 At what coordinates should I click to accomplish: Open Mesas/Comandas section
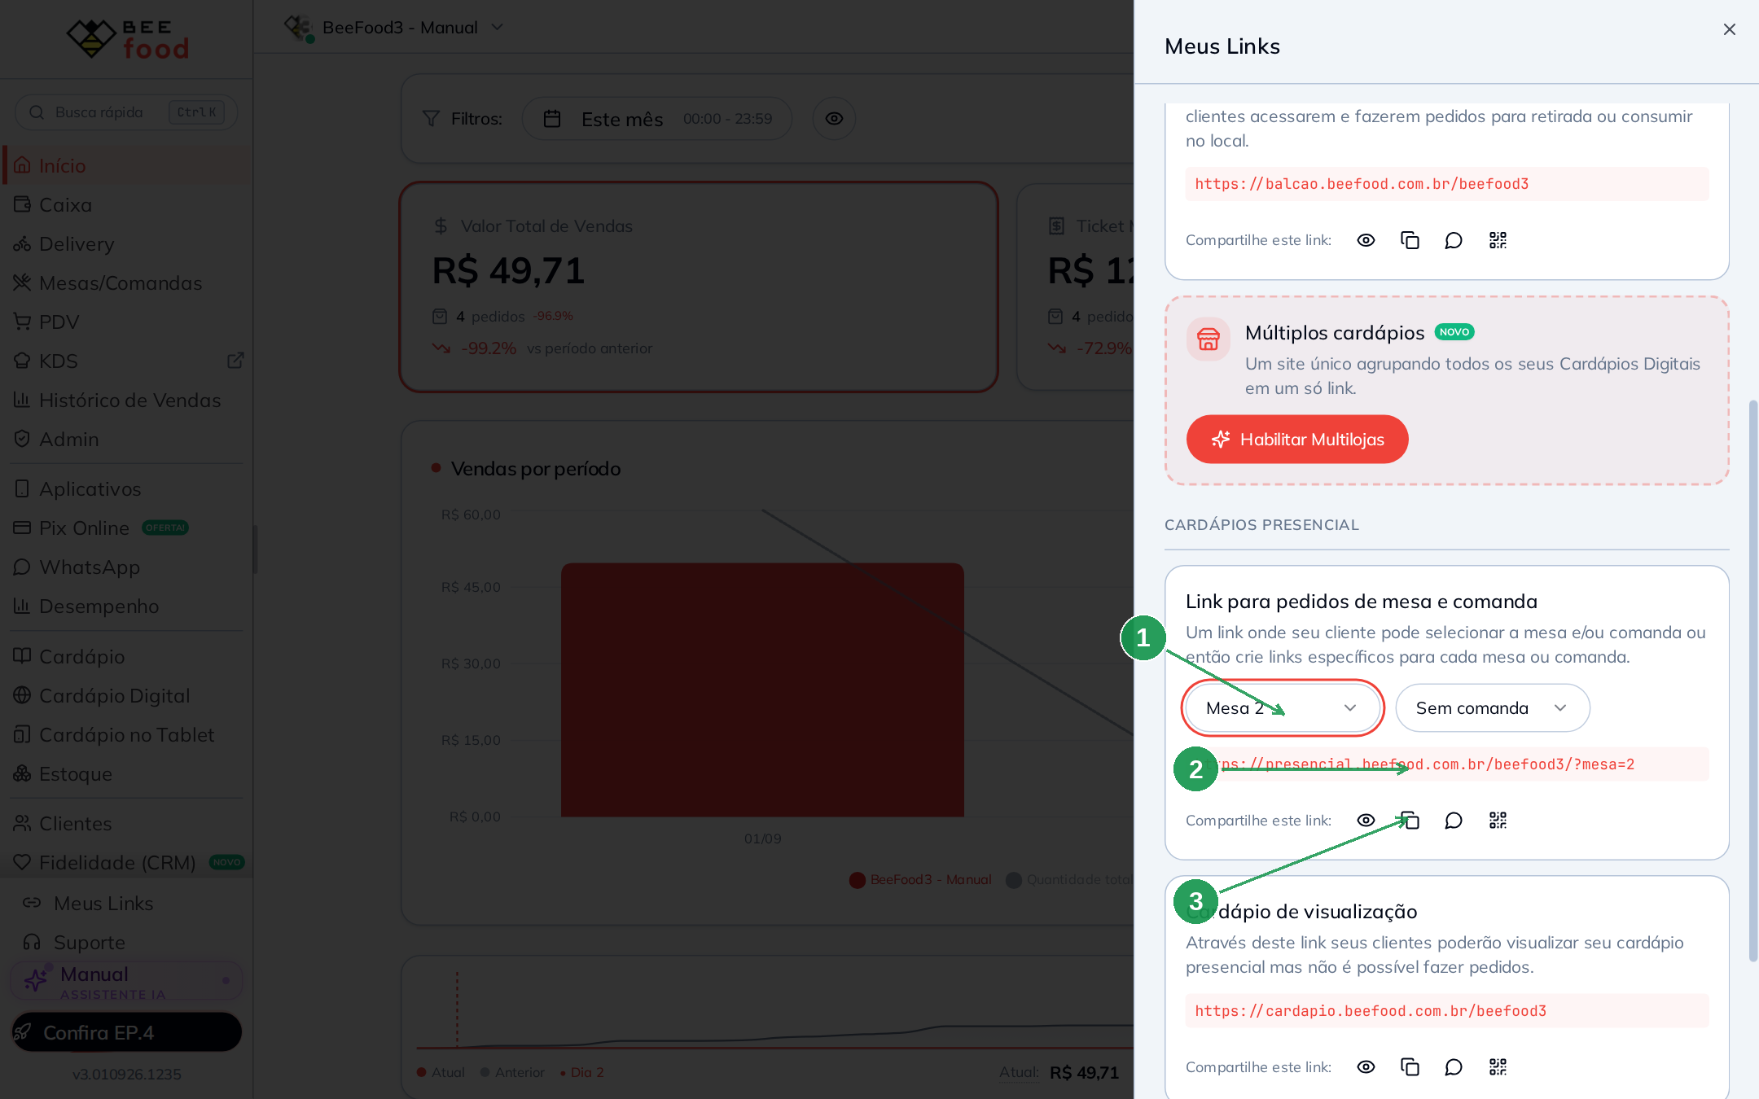pos(126,282)
